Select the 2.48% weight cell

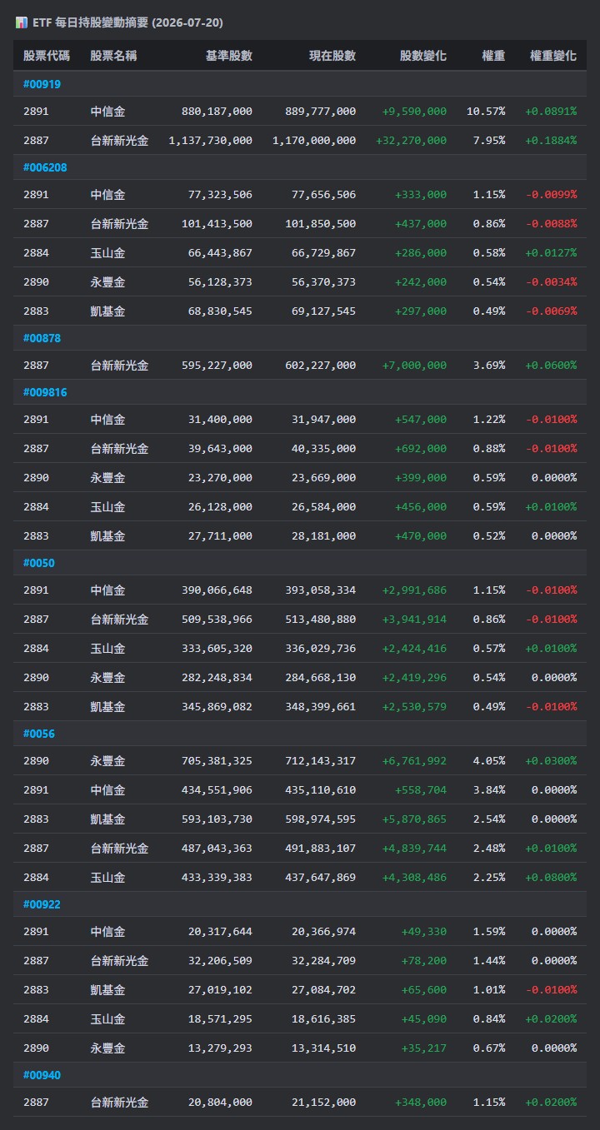point(489,848)
